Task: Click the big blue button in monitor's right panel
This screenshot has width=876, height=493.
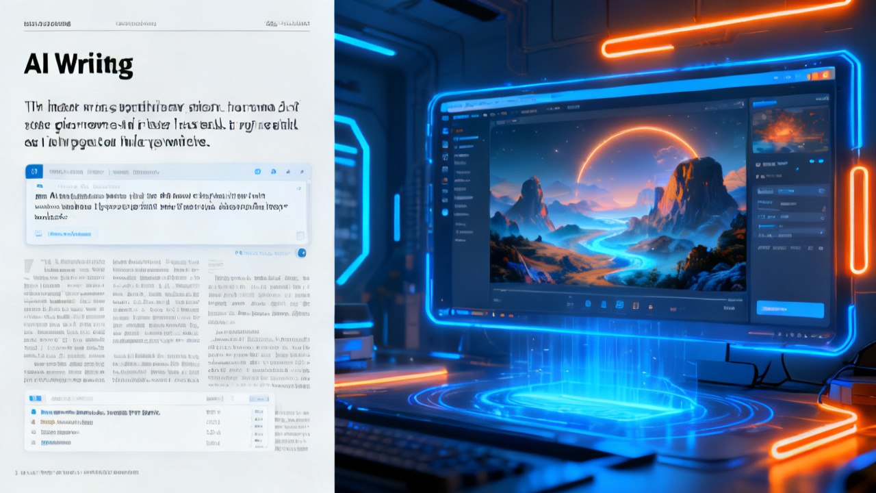Action: (790, 309)
